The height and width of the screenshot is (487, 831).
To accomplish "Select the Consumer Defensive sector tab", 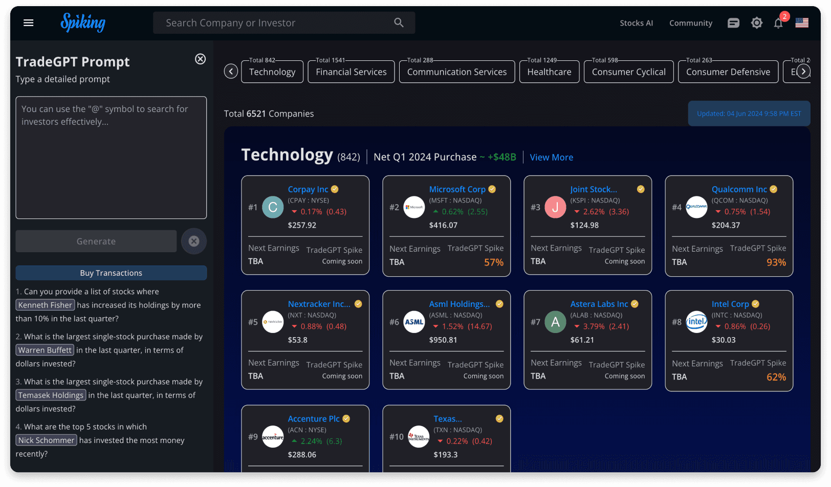I will point(728,72).
